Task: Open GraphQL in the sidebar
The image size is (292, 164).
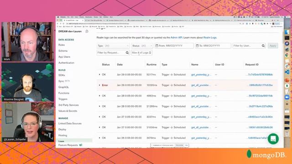Action: [x=63, y=87]
